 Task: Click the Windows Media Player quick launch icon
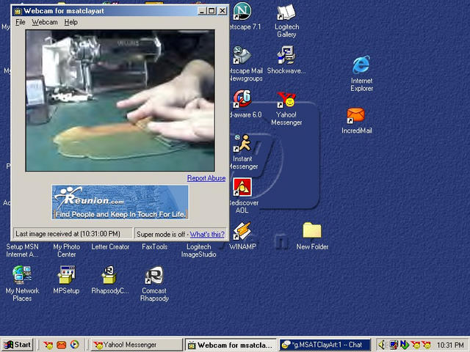click(x=75, y=345)
